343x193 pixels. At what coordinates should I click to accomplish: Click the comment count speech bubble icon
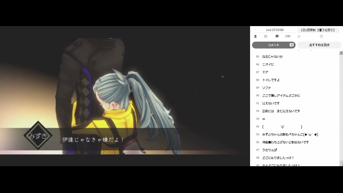(x=277, y=36)
